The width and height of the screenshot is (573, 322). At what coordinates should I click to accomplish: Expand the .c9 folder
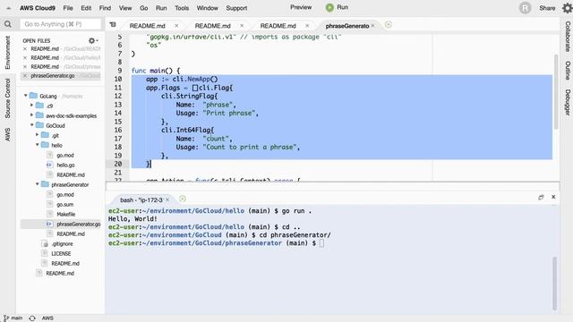point(32,106)
